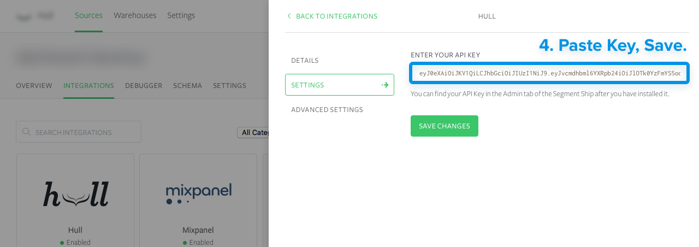This screenshot has height=247, width=699.
Task: Click the green arrow in Settings item
Action: point(385,85)
